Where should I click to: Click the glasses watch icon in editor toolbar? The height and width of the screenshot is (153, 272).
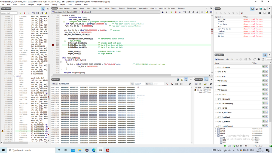point(202,12)
